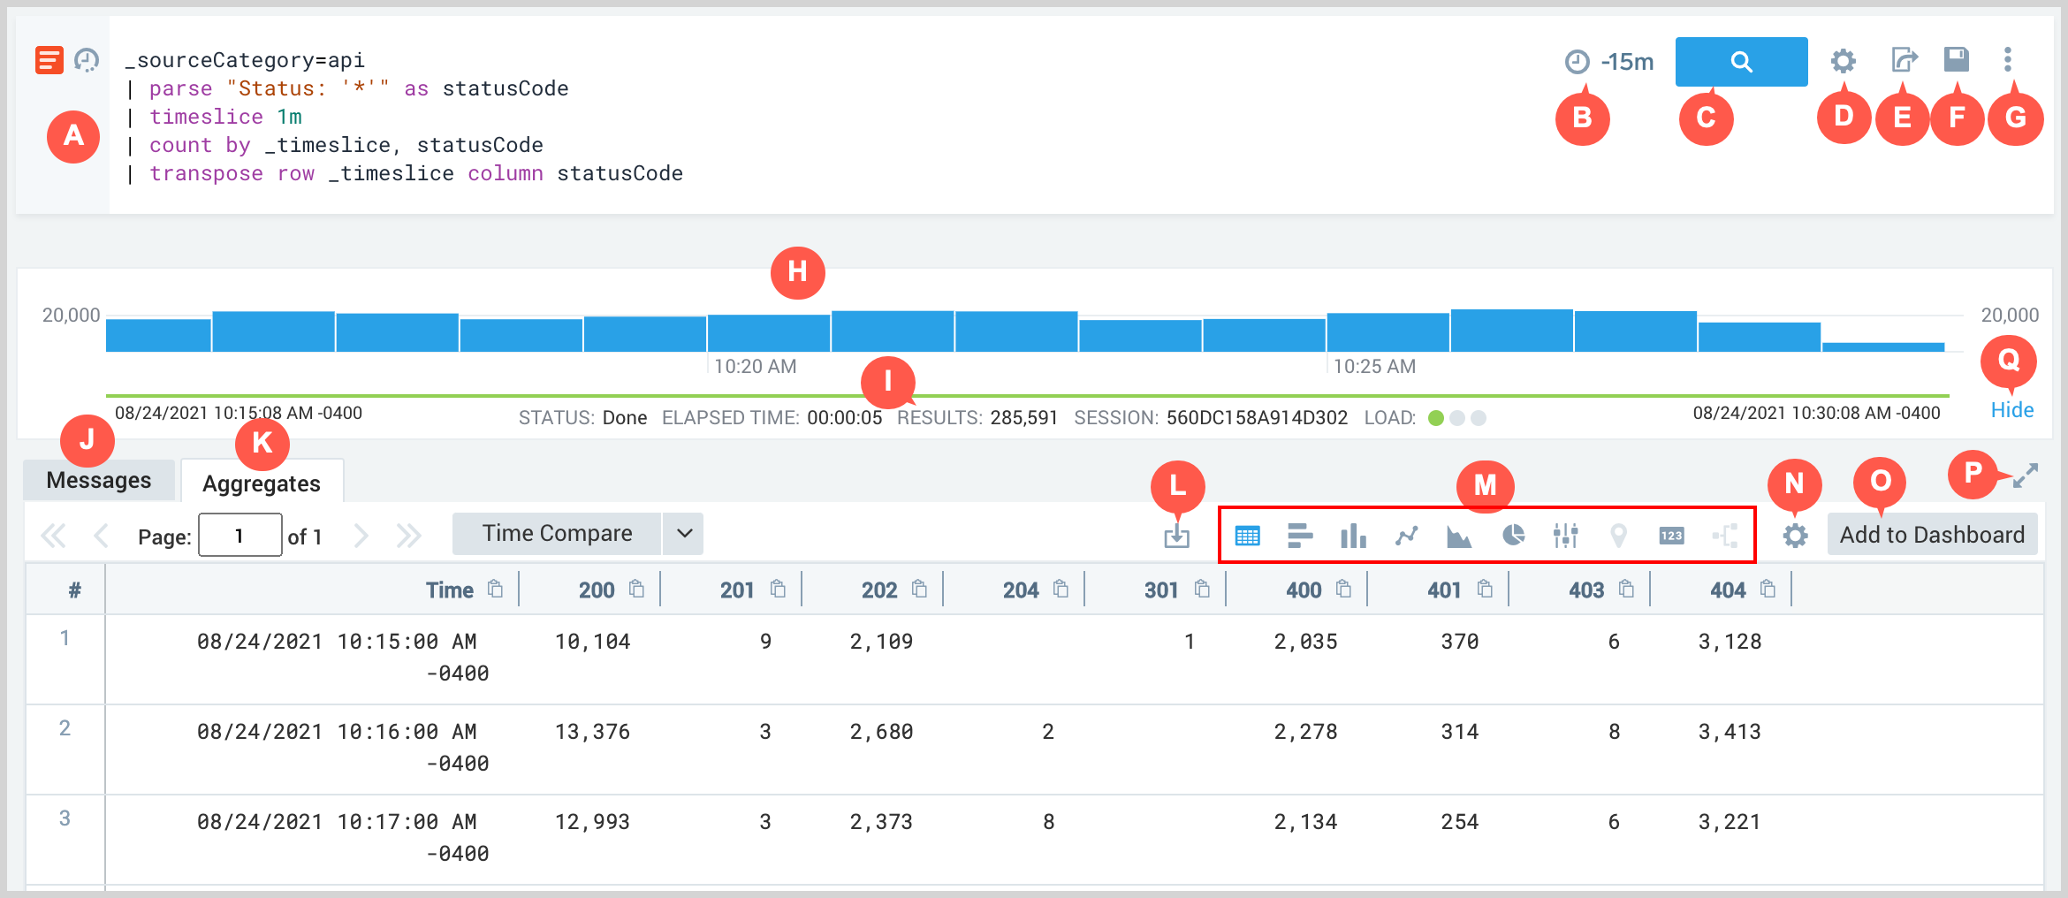Click the page number input field
Image resolution: width=2068 pixels, height=898 pixels.
tap(239, 536)
